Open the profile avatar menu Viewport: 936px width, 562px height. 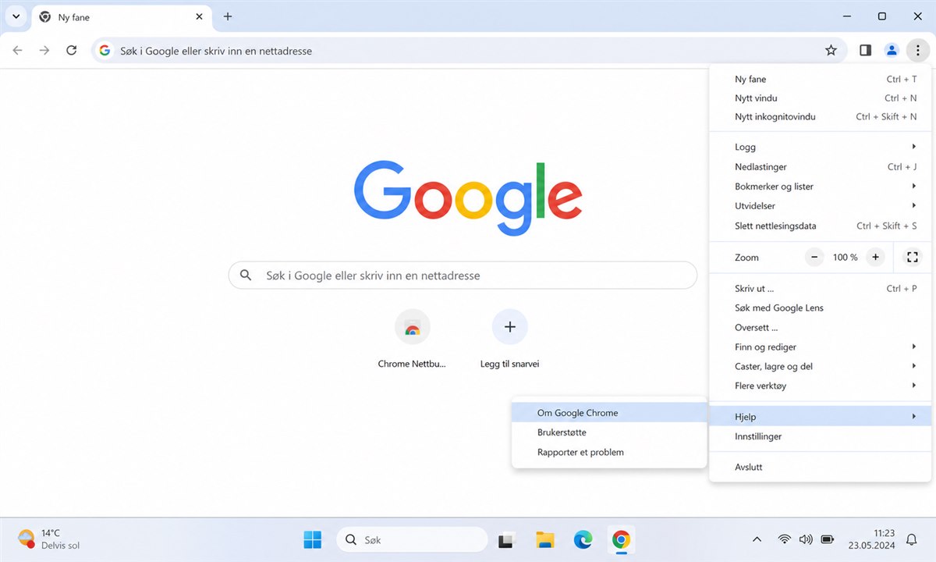[892, 51]
